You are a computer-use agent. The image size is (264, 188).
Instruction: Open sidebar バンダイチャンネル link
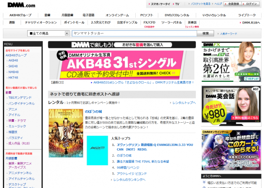point(21,103)
